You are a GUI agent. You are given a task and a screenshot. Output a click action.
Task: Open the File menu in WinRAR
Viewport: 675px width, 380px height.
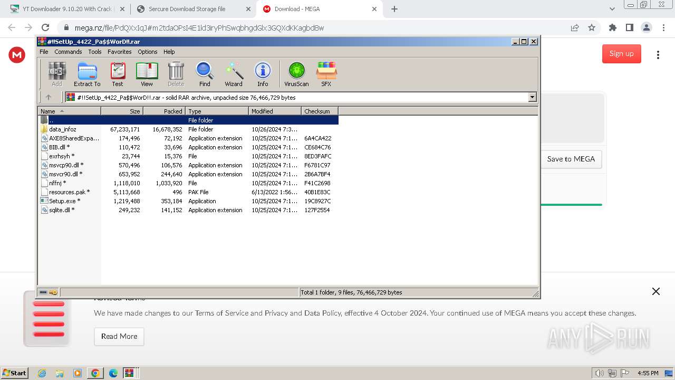tap(44, 52)
